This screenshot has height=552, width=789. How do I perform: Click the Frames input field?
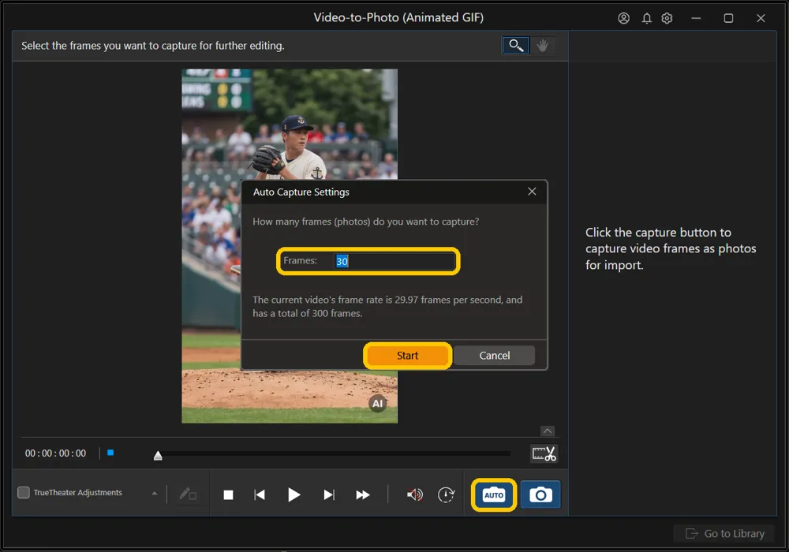[394, 261]
